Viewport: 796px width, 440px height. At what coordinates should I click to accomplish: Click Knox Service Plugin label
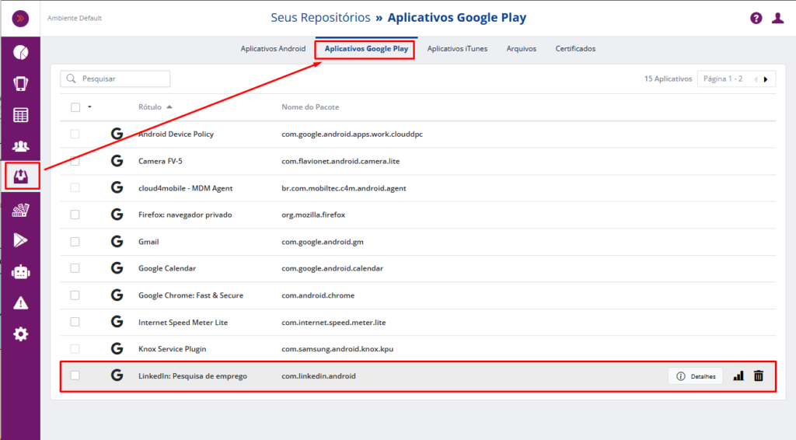click(172, 349)
